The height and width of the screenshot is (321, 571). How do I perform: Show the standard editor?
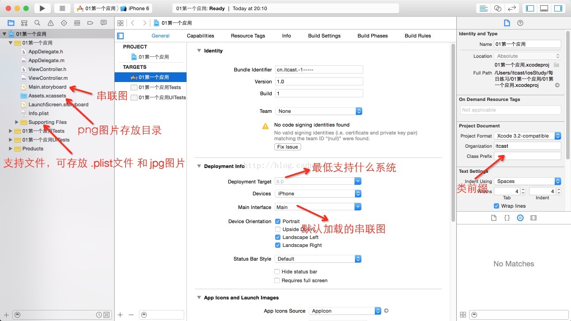(484, 8)
